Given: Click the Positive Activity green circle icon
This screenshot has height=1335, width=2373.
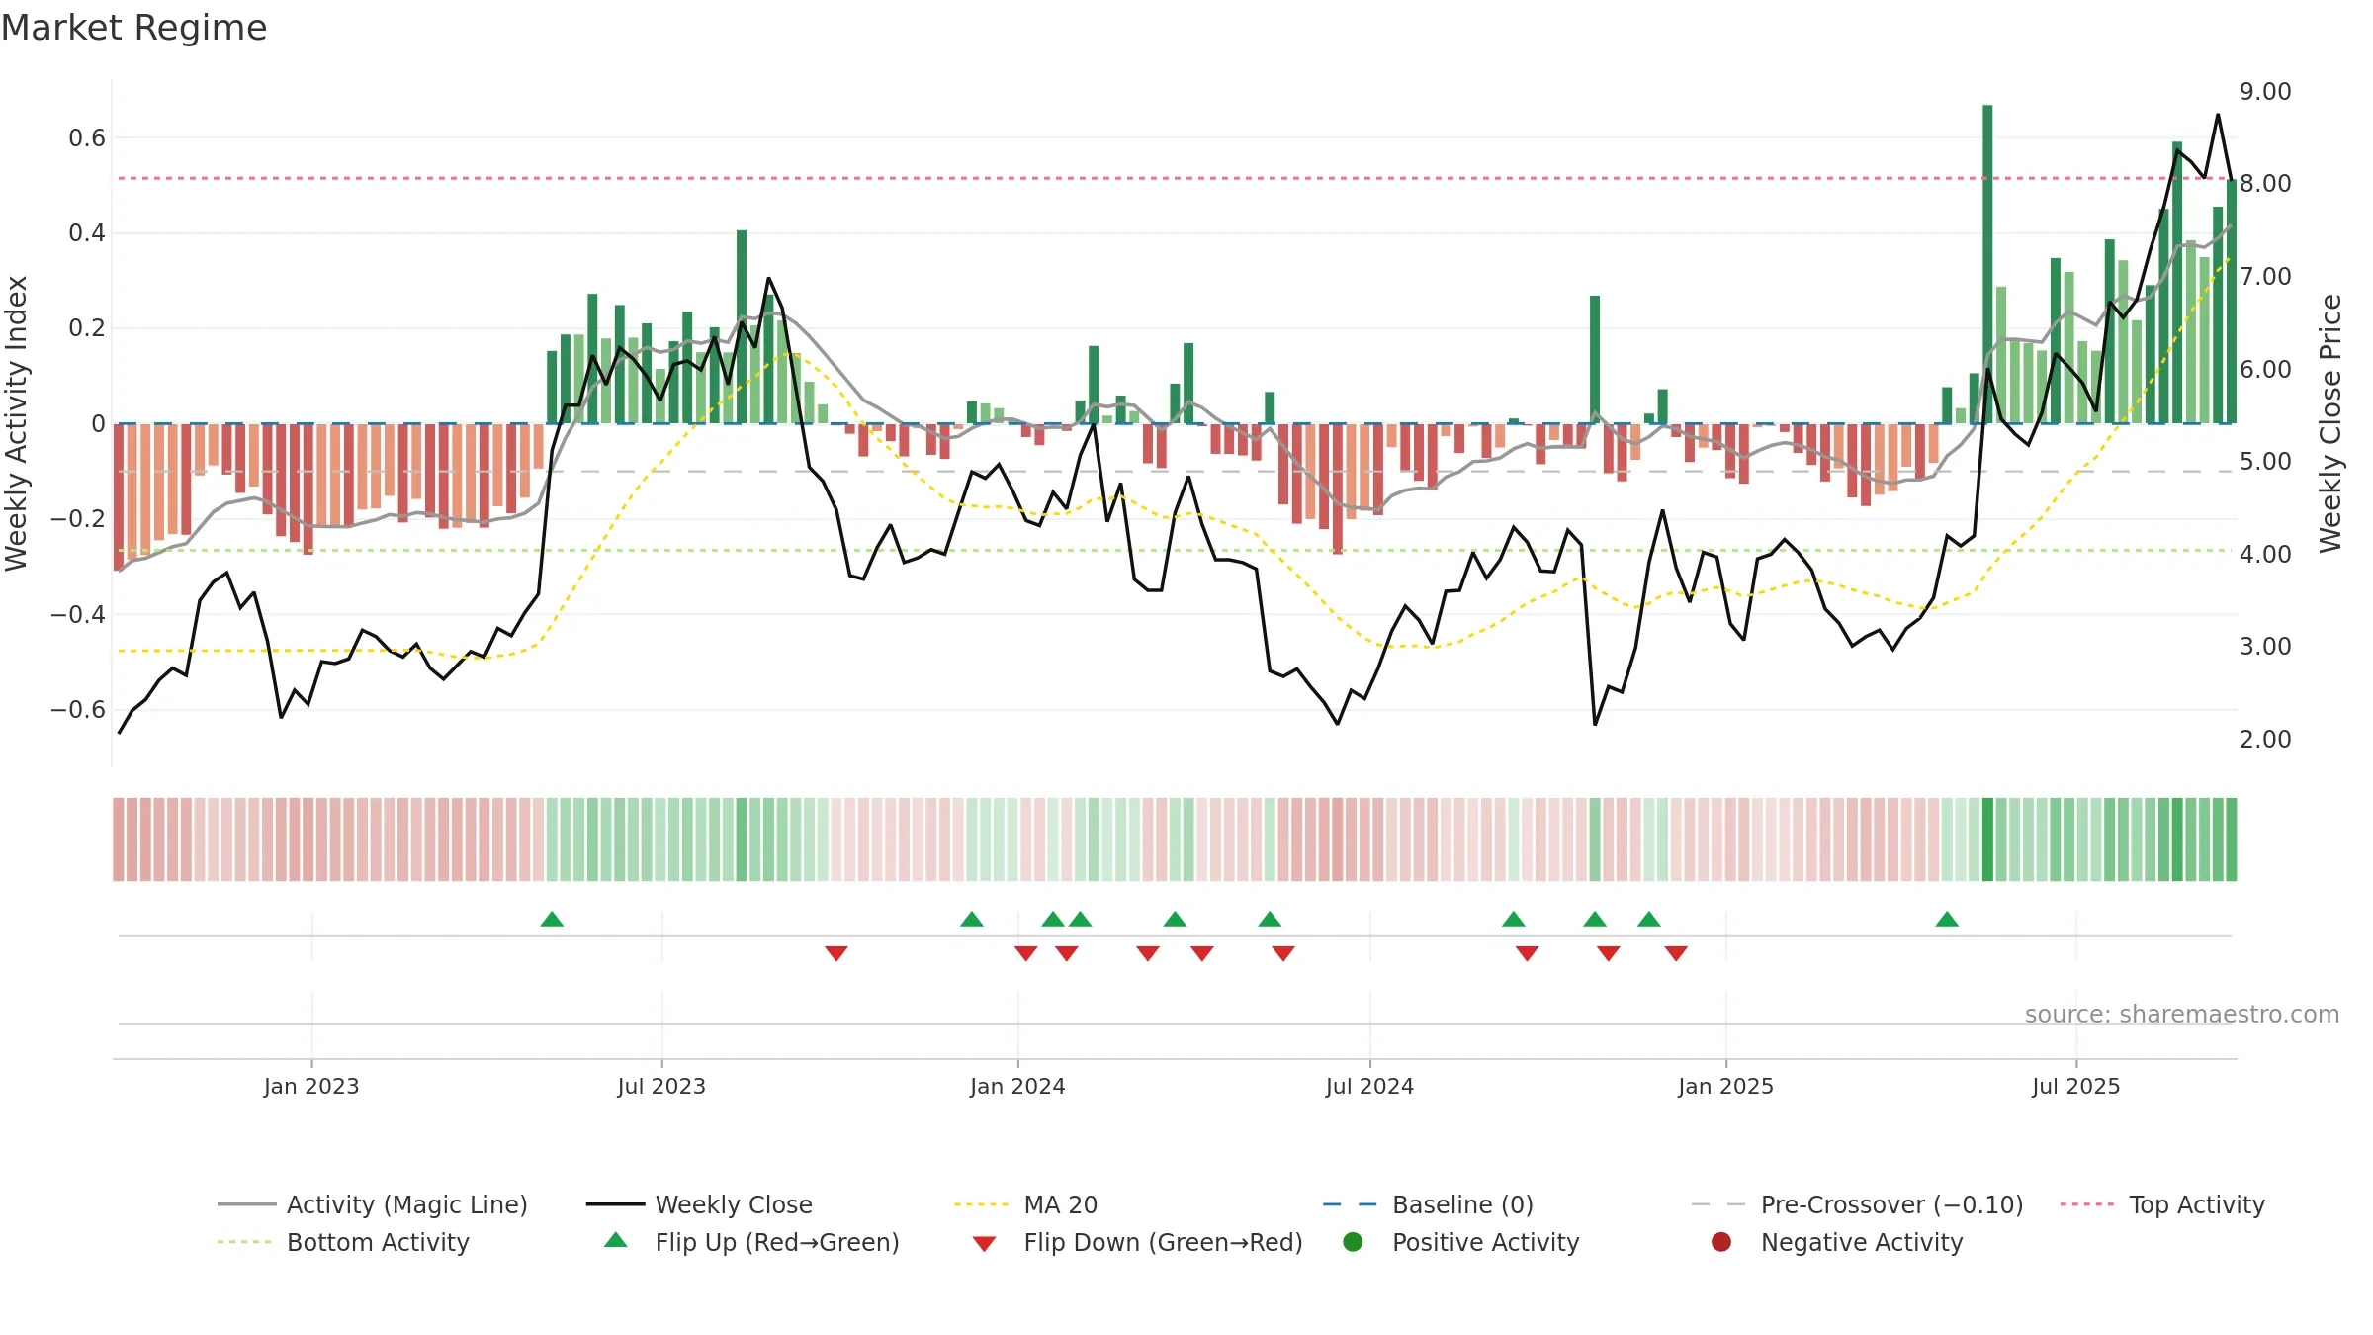Looking at the screenshot, I should click(1353, 1241).
